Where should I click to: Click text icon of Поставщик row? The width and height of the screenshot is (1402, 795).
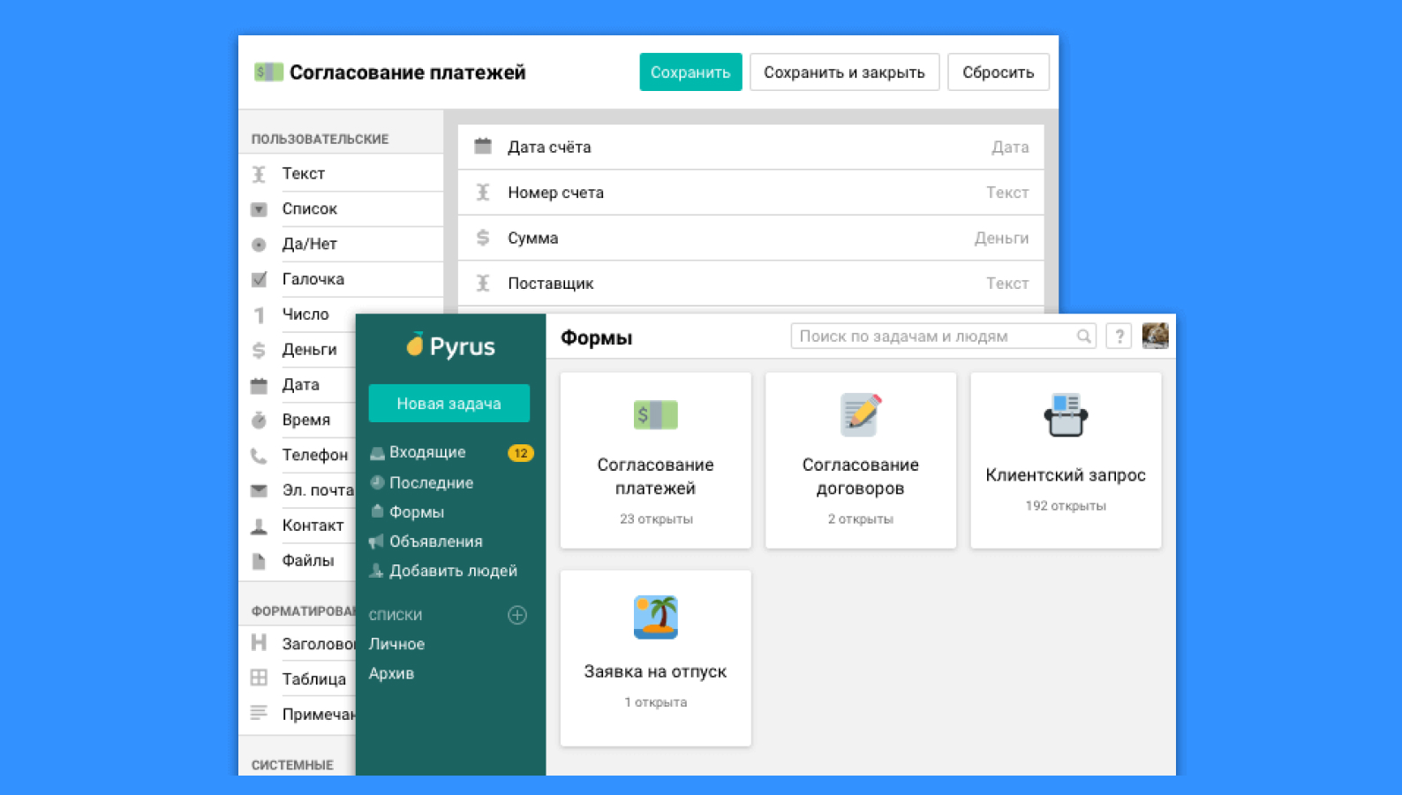click(483, 283)
